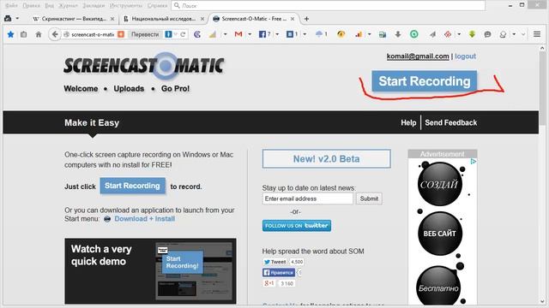
Task: Click the blue square counter extension icon
Action: [x=290, y=34]
